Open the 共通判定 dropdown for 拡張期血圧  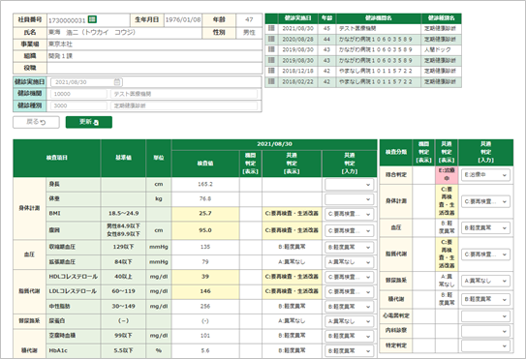[x=349, y=262]
